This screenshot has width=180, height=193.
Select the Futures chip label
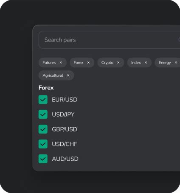pos(49,62)
